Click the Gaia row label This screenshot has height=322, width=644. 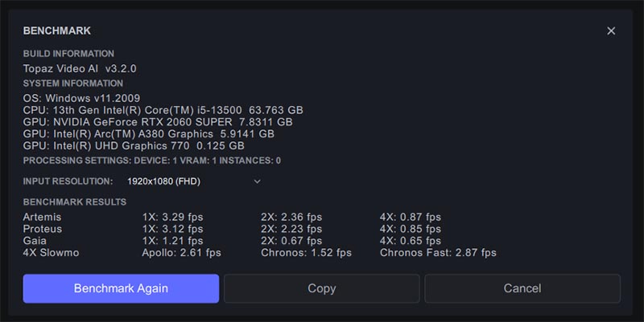[x=35, y=241]
